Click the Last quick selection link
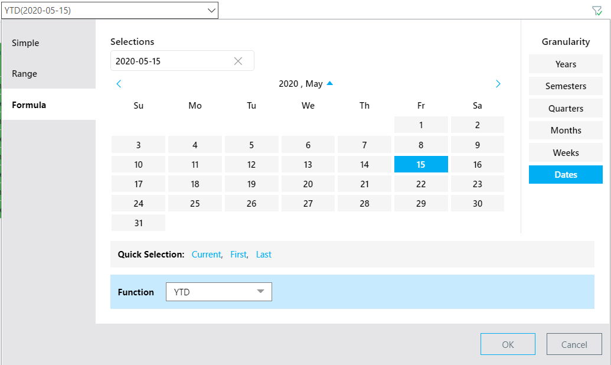The image size is (611, 365). pyautogui.click(x=263, y=254)
